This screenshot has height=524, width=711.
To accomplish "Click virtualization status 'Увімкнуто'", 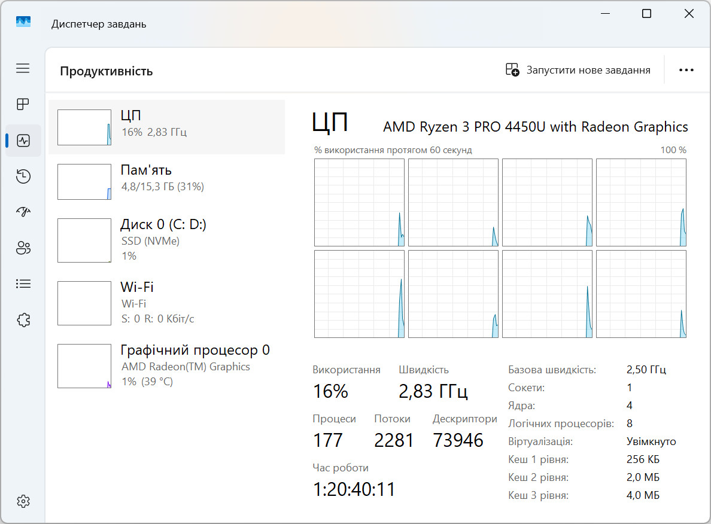I will [x=651, y=441].
